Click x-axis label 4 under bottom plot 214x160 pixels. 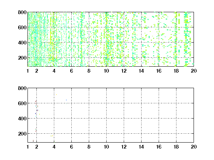pos(54,147)
